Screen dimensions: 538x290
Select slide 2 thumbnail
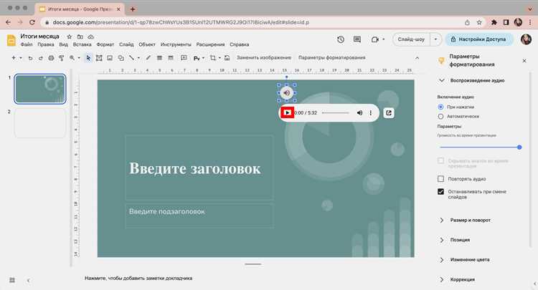click(39, 123)
